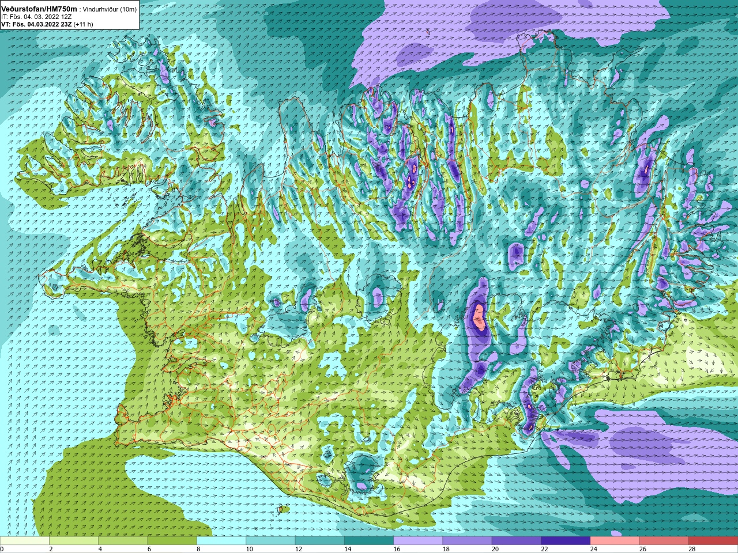The width and height of the screenshot is (738, 553).
Task: Click the 14–16 dark teal legend swatch
Action: 369,541
